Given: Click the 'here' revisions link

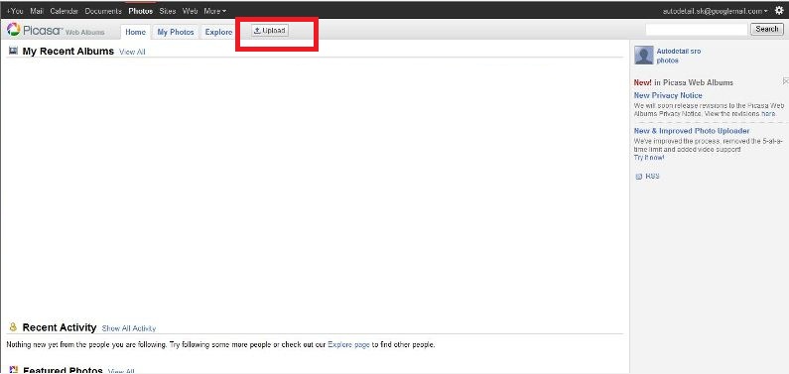Looking at the screenshot, I should (768, 114).
